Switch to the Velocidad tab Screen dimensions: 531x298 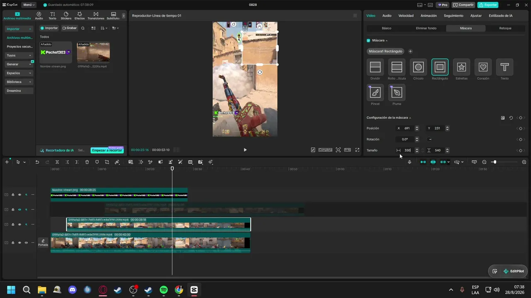[x=406, y=16]
